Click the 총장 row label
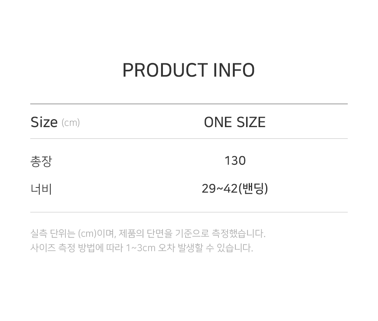The height and width of the screenshot is (321, 378). (41, 161)
